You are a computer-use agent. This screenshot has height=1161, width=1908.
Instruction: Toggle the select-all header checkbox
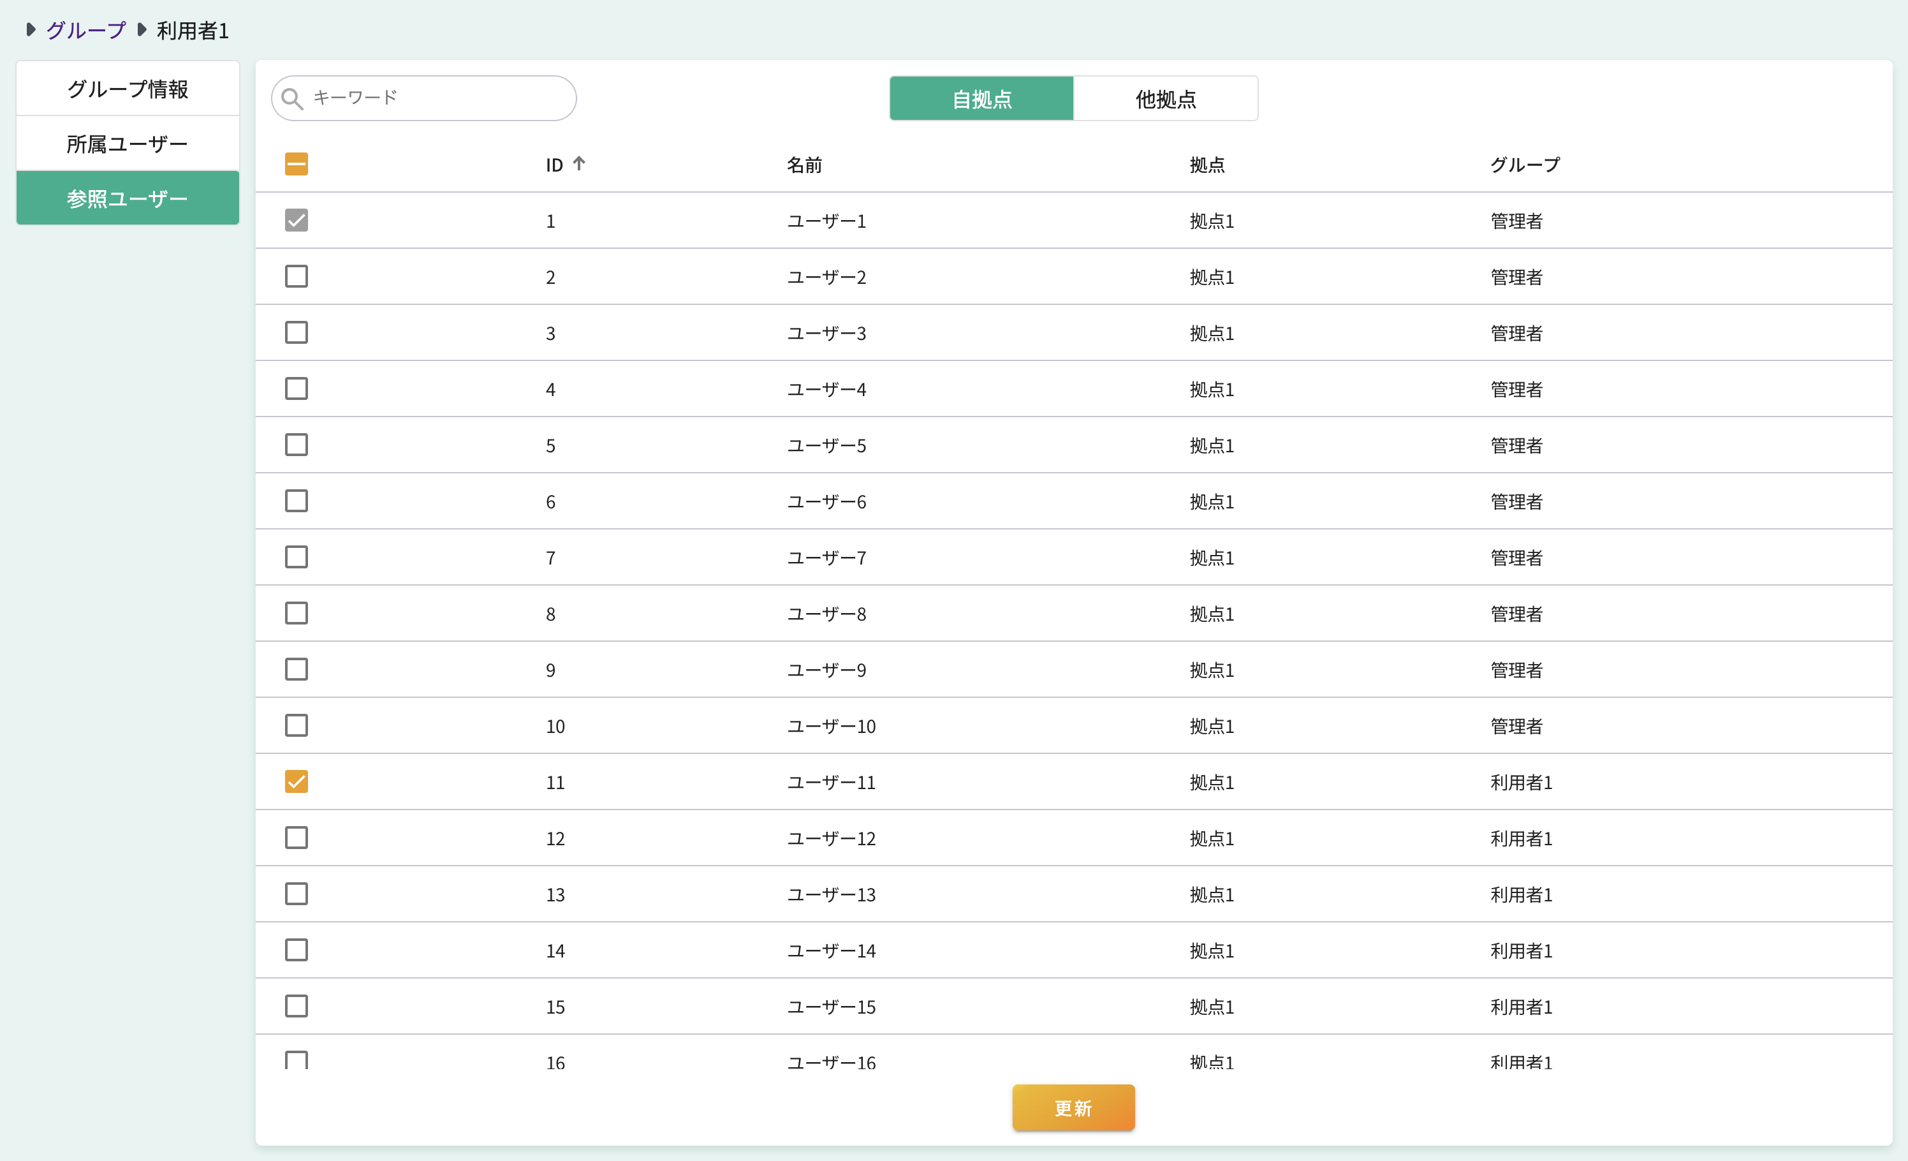tap(296, 164)
